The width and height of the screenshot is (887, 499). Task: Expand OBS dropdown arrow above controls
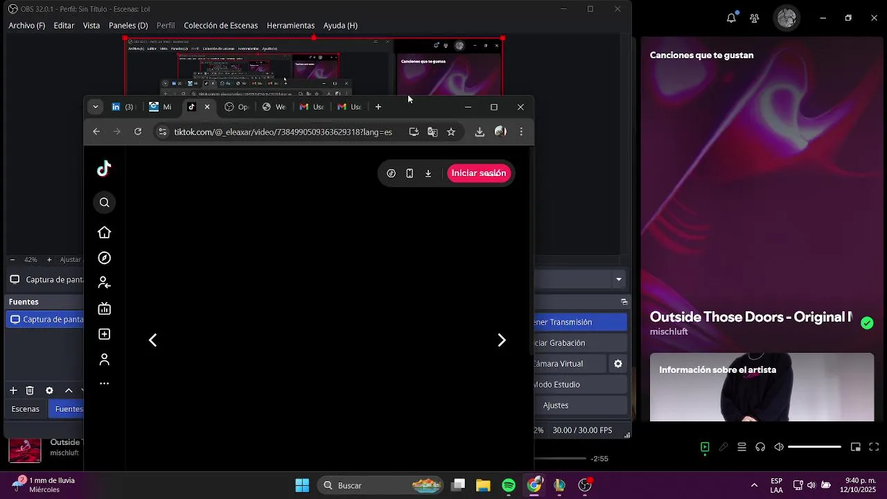619,280
